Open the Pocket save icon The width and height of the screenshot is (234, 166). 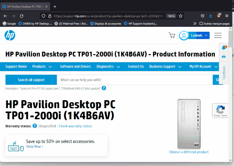[x=202, y=16]
